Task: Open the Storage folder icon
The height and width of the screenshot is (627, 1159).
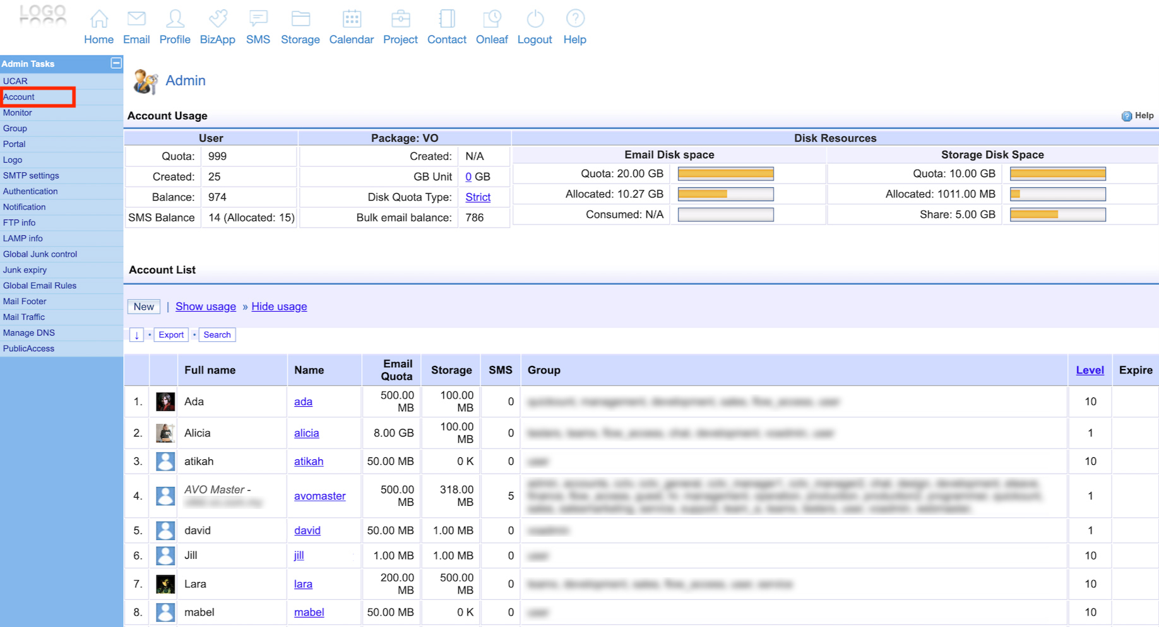Action: (300, 19)
